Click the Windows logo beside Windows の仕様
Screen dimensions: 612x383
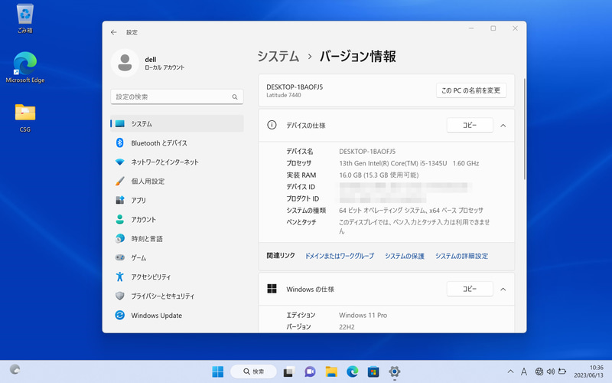272,289
